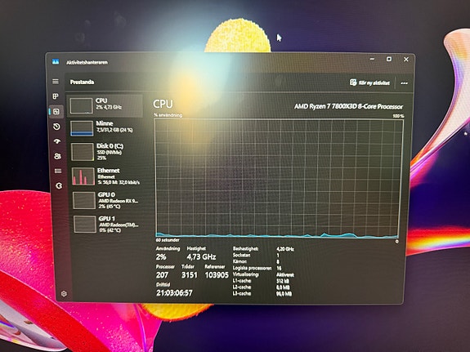Click the 'L3-cache:' label
This screenshot has height=352, width=470.
click(x=242, y=293)
